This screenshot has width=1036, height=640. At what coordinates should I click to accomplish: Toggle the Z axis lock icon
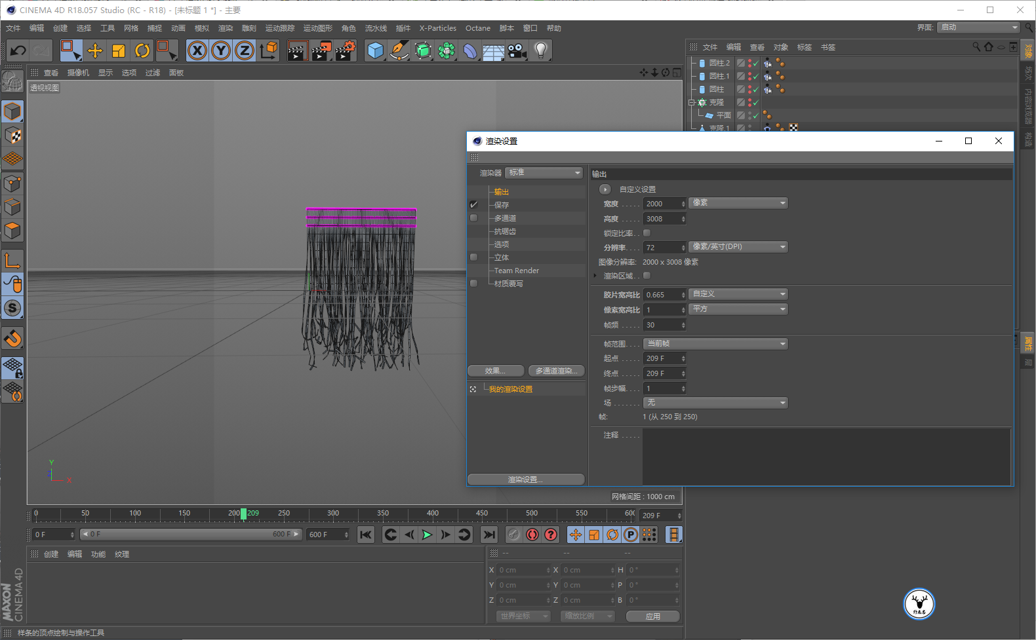coord(245,50)
